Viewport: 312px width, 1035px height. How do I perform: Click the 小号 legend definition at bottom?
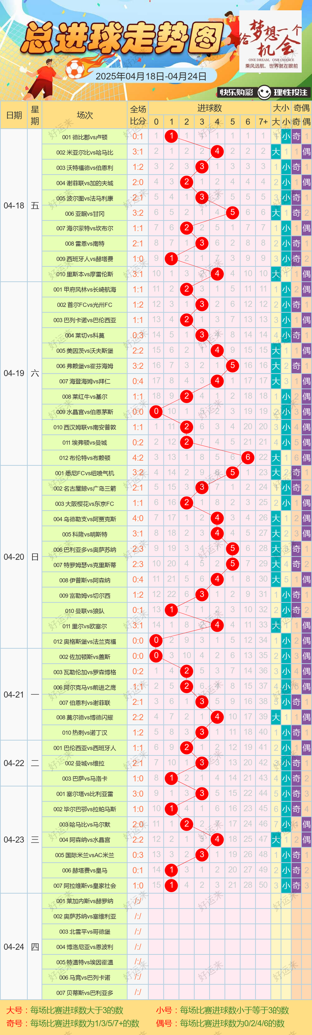coord(223,1010)
